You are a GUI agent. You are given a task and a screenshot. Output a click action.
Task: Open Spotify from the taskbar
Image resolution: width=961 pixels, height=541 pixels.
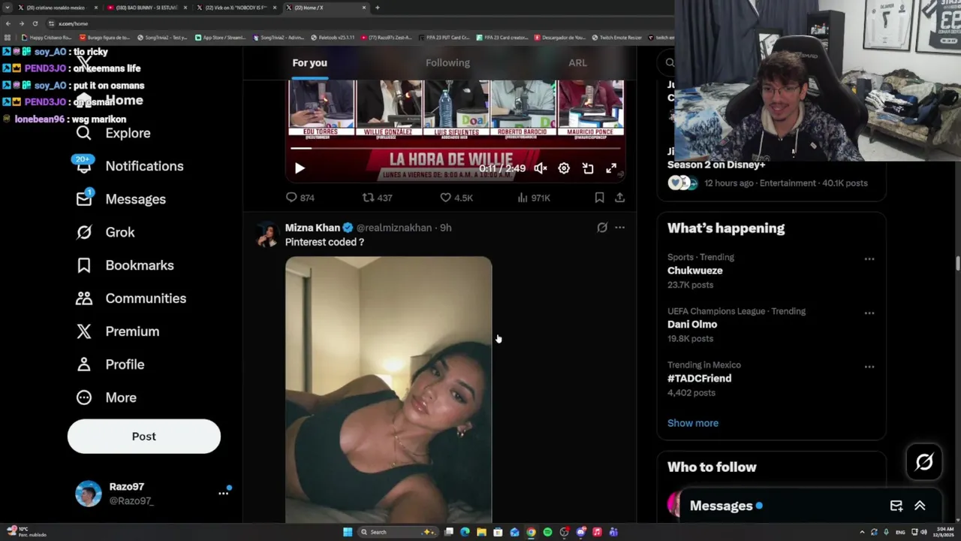(x=547, y=532)
